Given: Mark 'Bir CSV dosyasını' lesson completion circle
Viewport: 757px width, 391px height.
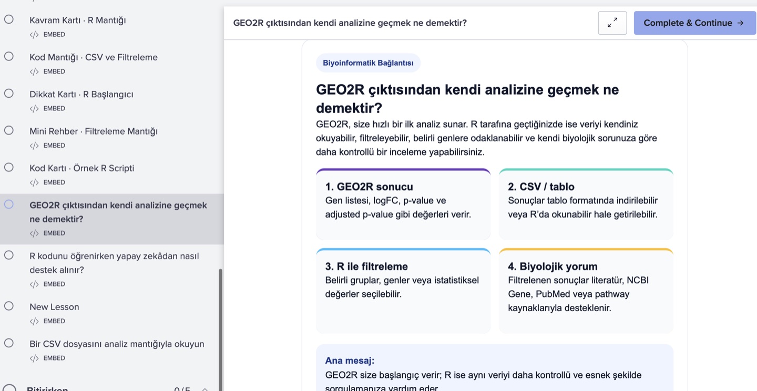Looking at the screenshot, I should (x=9, y=343).
